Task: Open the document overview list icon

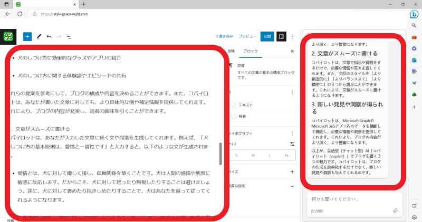Action: coord(69,36)
